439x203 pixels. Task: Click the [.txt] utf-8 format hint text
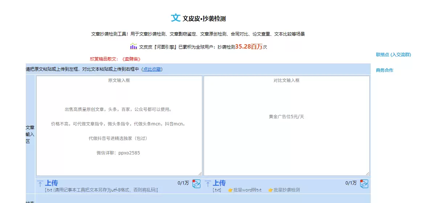pyautogui.click(x=101, y=190)
